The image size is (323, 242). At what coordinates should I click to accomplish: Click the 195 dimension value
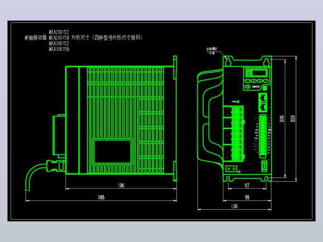[x=121, y=186]
